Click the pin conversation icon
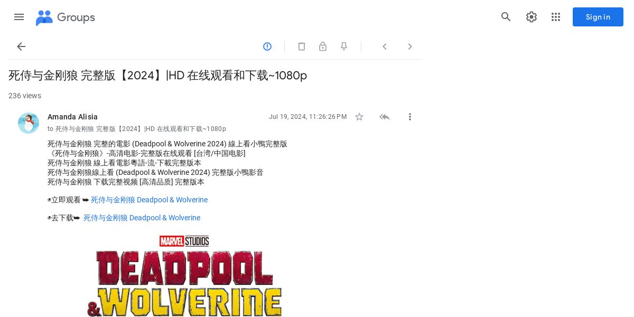Image resolution: width=634 pixels, height=317 pixels. point(344,46)
